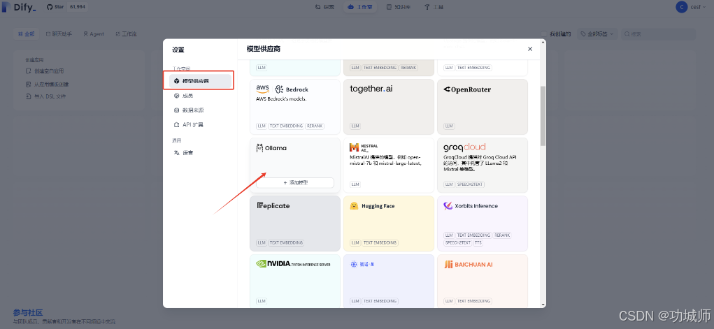Click the LLM tag on OpenRouter card
Viewport: 714px width, 329px height.
click(449, 126)
